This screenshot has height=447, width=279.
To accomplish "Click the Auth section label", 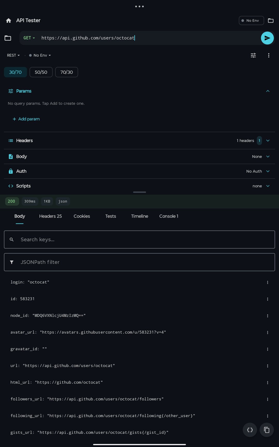I will pyautogui.click(x=21, y=171).
